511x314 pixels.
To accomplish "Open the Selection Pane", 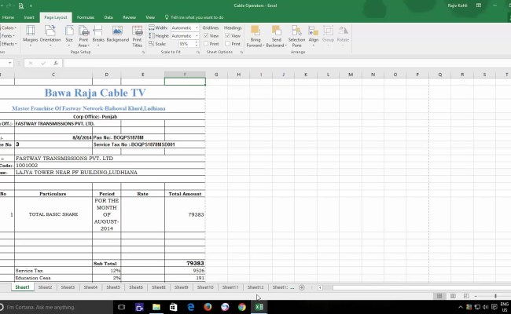I will (x=296, y=36).
